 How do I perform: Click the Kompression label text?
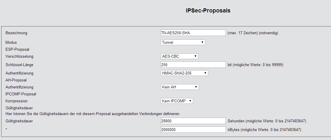pos(17,101)
